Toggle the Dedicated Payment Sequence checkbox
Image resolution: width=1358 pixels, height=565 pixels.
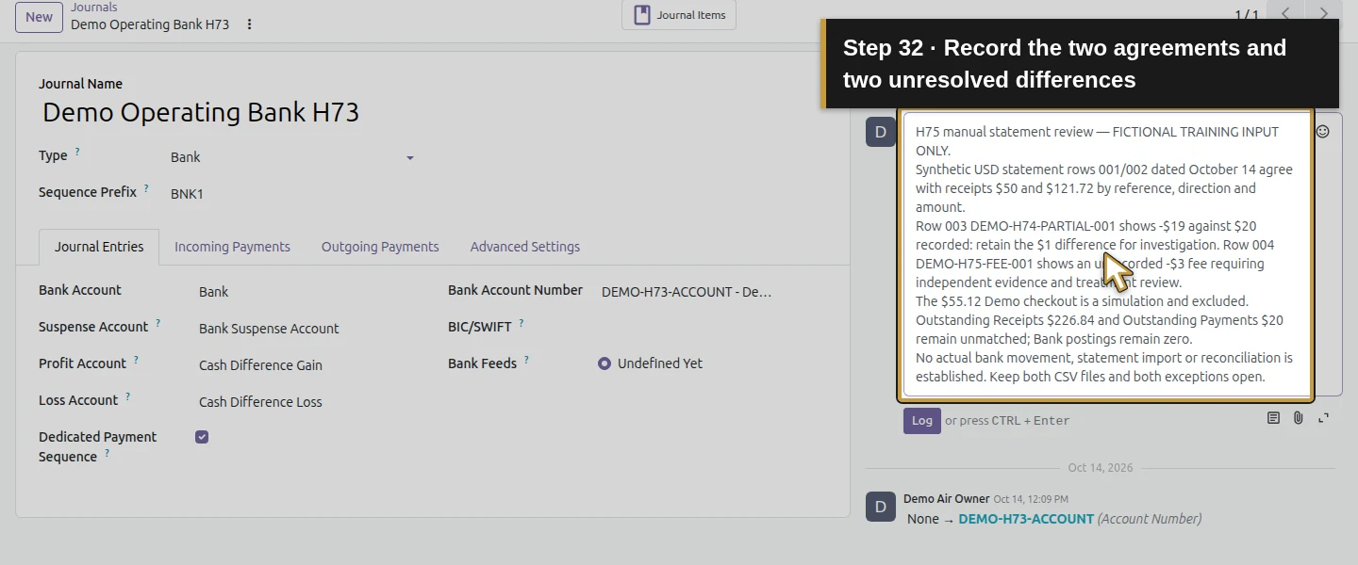coord(202,437)
